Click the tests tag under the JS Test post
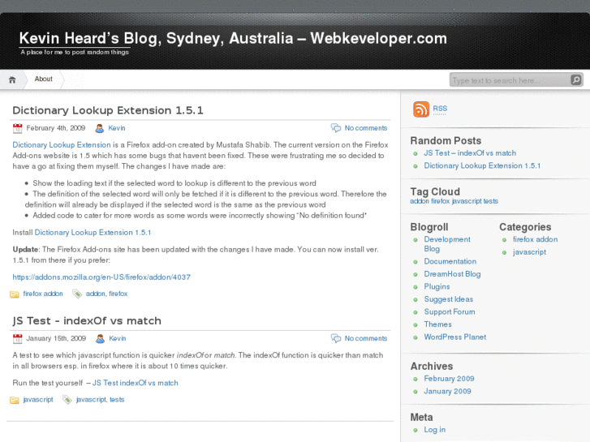Viewport: 590px width, 442px height. click(x=117, y=400)
